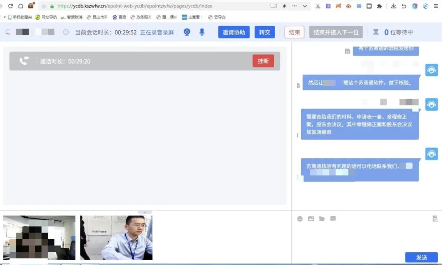Screen dimensions: 442x265
Task: Open the emoji picker in chat
Action: pos(300,219)
